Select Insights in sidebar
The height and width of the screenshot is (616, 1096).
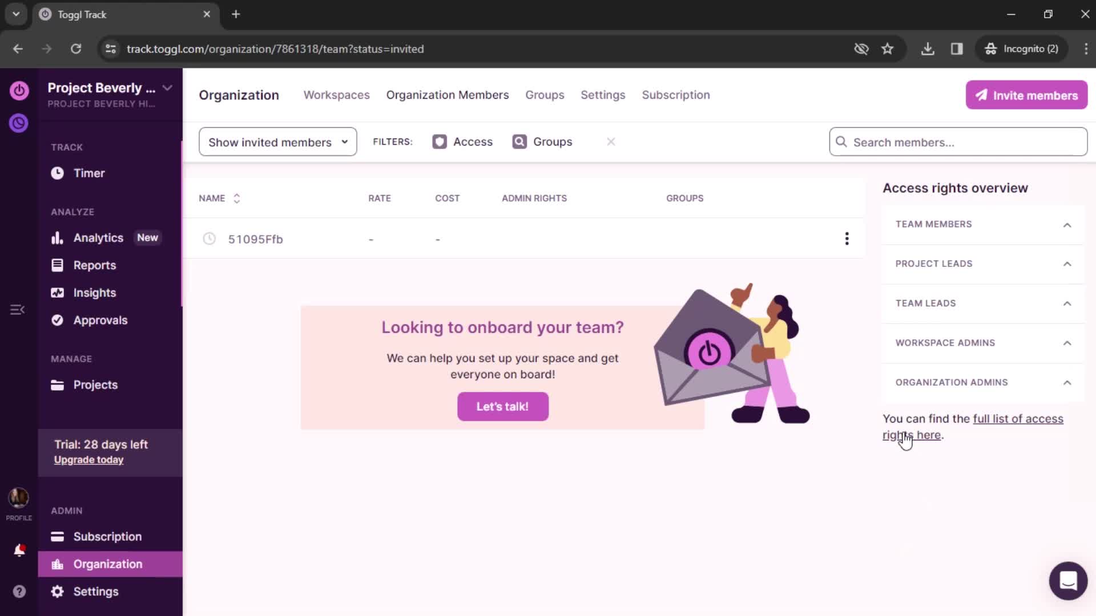95,293
